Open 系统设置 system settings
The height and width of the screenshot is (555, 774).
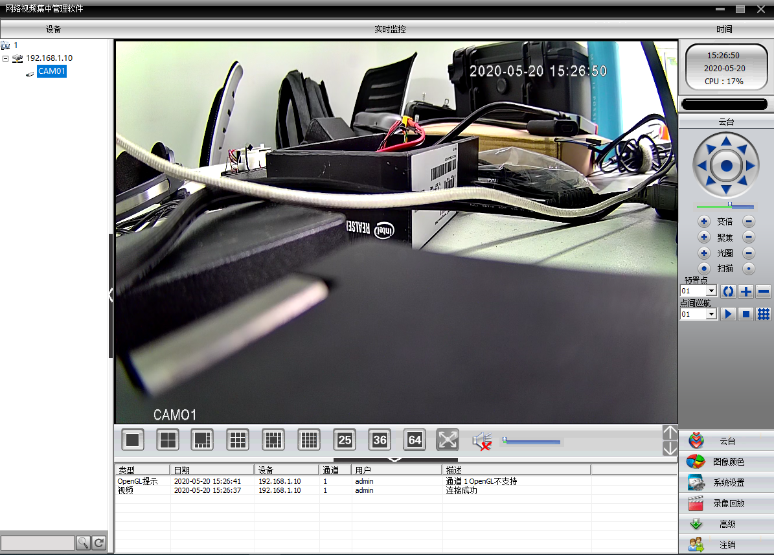726,482
